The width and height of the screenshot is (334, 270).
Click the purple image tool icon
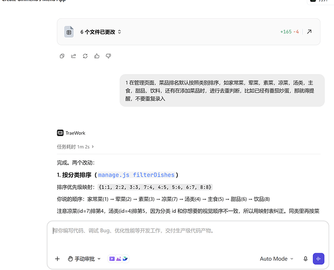coord(119,259)
